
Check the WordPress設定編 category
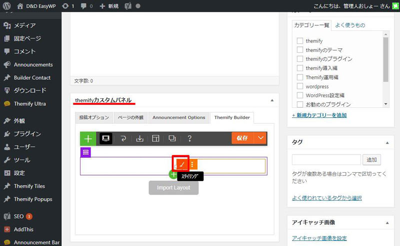tap(300, 95)
